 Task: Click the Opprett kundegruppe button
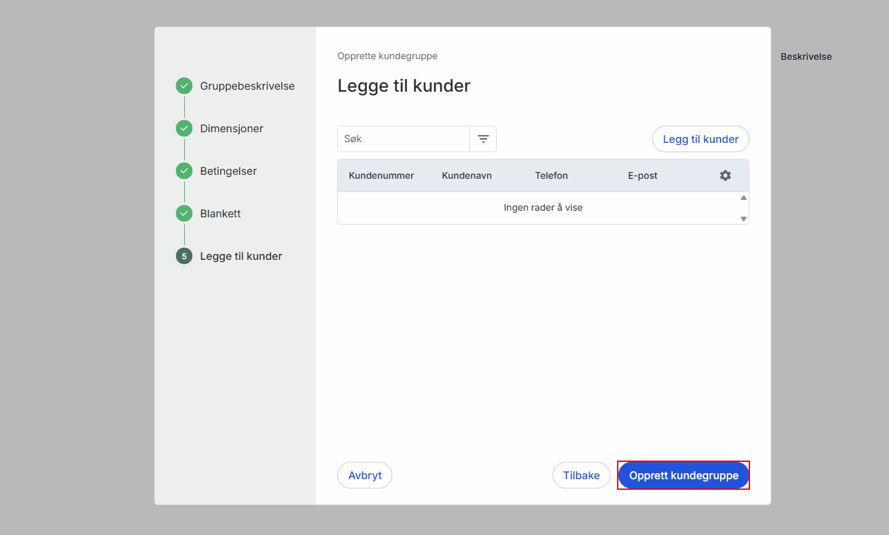[x=683, y=475]
